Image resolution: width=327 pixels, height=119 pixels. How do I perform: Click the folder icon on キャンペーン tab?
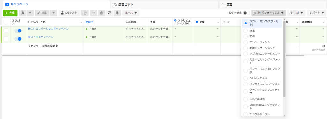(x=7, y=4)
